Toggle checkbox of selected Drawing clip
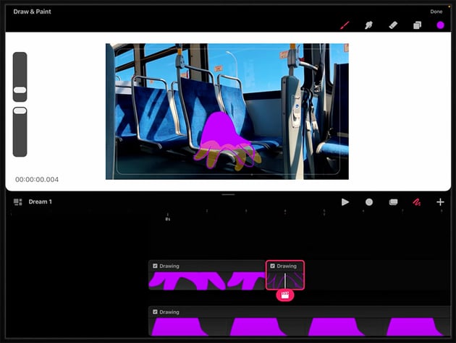 click(x=272, y=266)
